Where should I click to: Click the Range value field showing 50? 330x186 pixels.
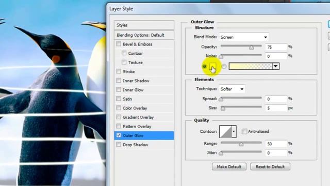click(x=276, y=144)
